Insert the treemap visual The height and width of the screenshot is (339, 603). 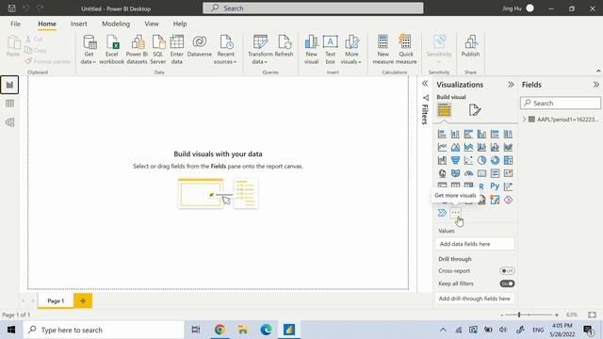[508, 160]
